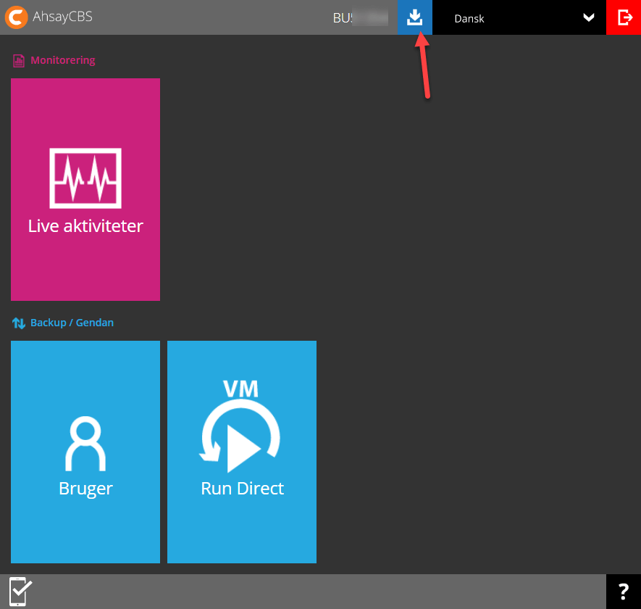Collapse the Monitorering section header
Screen dimensions: 641x609
[x=63, y=60]
